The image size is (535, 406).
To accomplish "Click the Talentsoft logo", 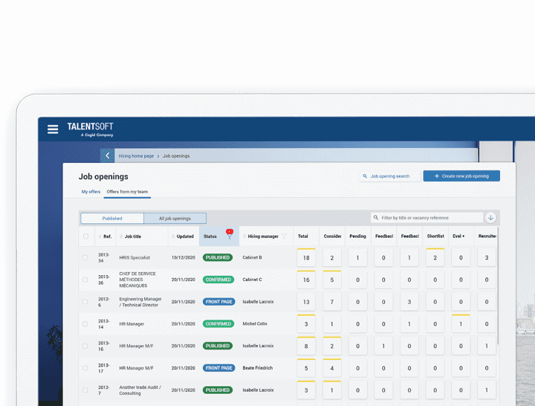I will pyautogui.click(x=90, y=129).
